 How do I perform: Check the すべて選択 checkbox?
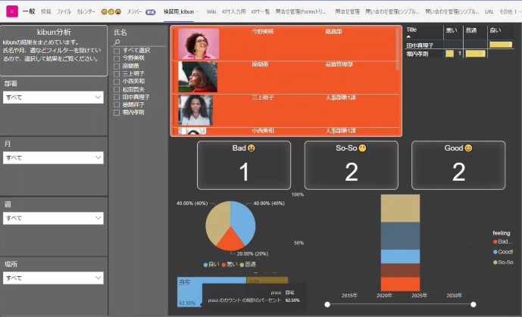(117, 50)
